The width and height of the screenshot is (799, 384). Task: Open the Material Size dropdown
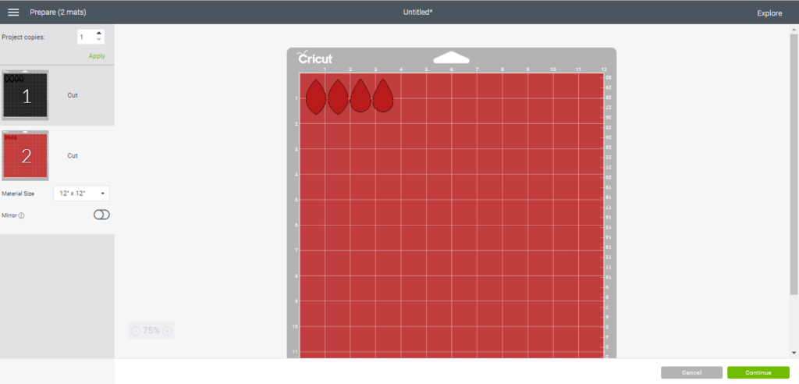(81, 193)
